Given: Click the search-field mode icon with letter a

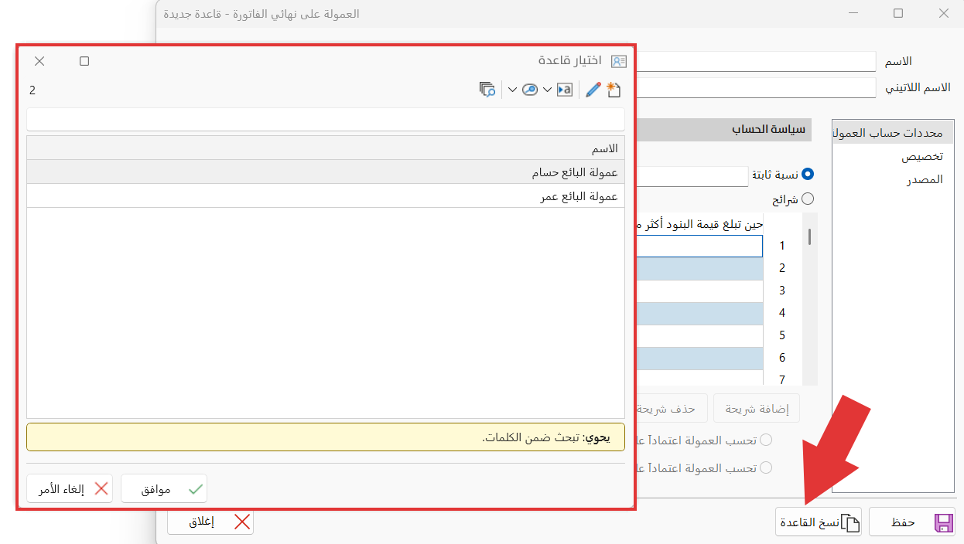Looking at the screenshot, I should 564,90.
